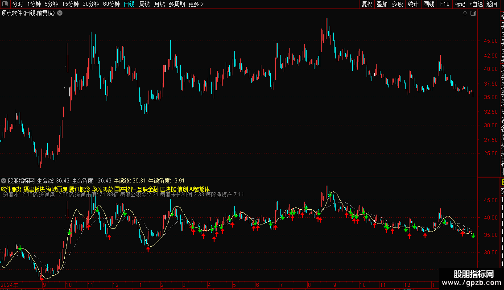Click the 25.00 price label in the upper chart

(x=491, y=153)
